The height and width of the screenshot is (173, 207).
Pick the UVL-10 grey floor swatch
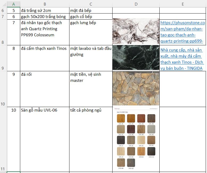pos(151,129)
